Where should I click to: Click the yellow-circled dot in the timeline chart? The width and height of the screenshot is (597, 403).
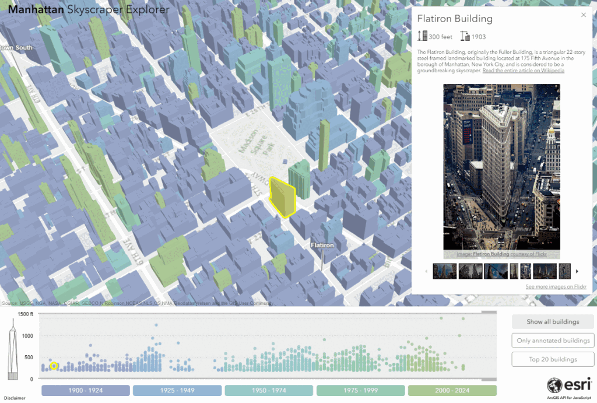(x=54, y=366)
